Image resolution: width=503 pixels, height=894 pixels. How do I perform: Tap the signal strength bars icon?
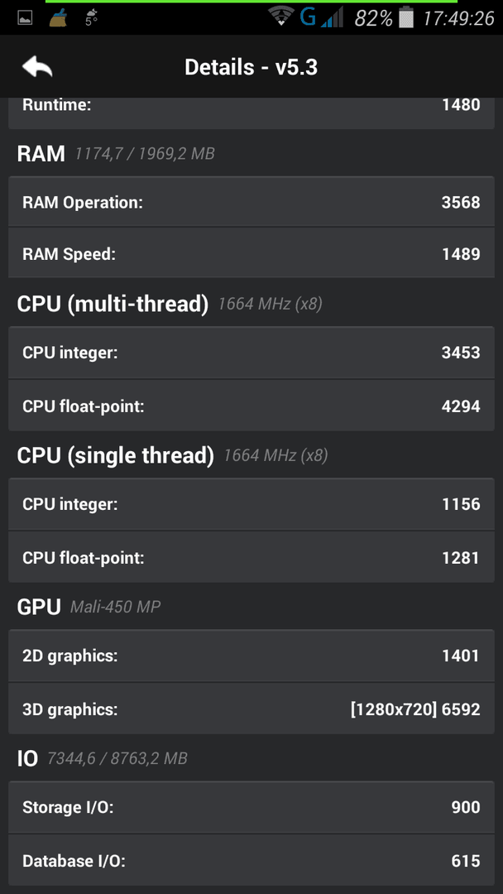click(332, 17)
